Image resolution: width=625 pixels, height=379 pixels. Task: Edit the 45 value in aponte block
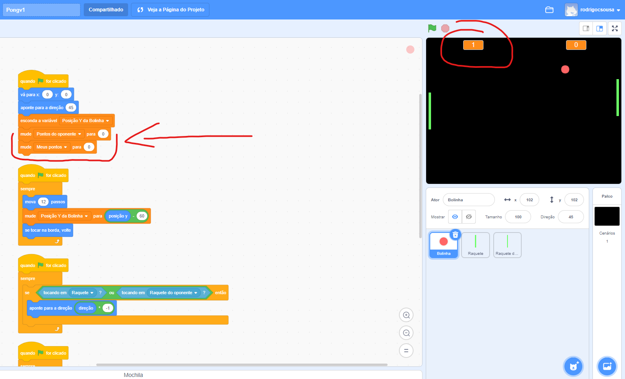(71, 108)
